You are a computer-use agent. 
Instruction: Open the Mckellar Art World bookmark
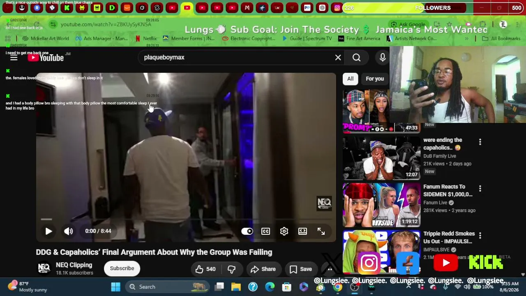(x=46, y=39)
